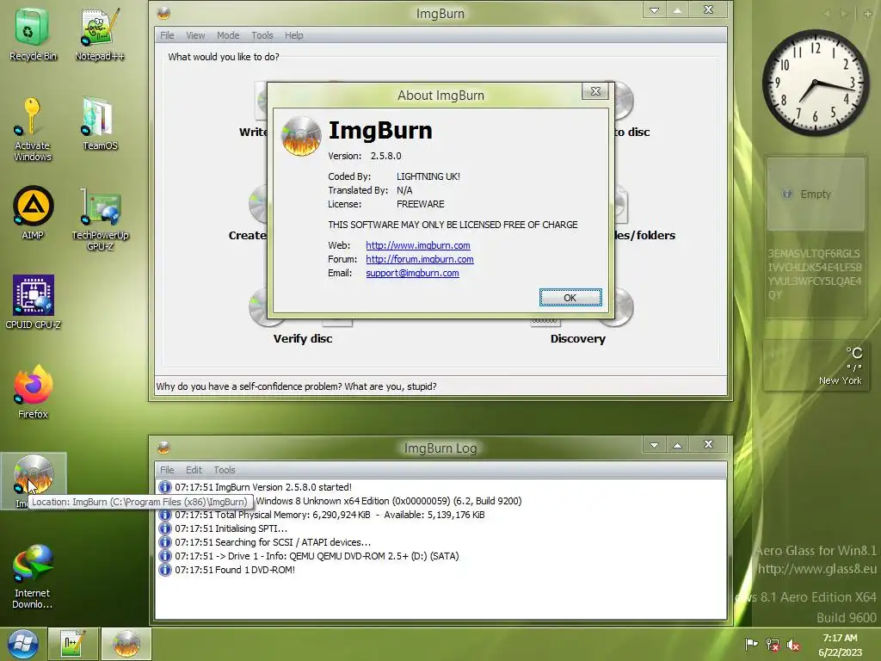
Task: Open Action Center flag in tray
Action: (750, 644)
